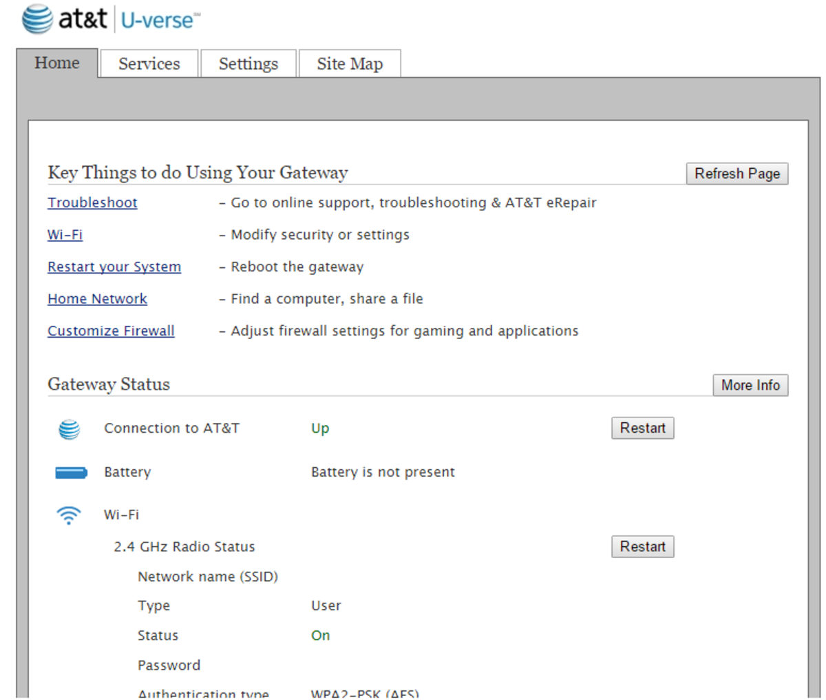Viewport: 826px width, 700px height.
Task: Click the green Up connection status
Action: click(320, 429)
